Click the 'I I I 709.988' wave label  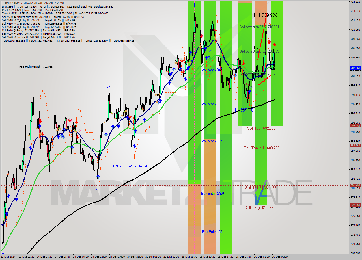(x=266, y=15)
